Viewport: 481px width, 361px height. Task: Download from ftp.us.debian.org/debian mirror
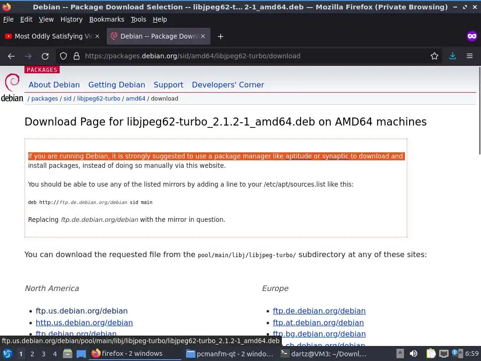click(x=82, y=311)
